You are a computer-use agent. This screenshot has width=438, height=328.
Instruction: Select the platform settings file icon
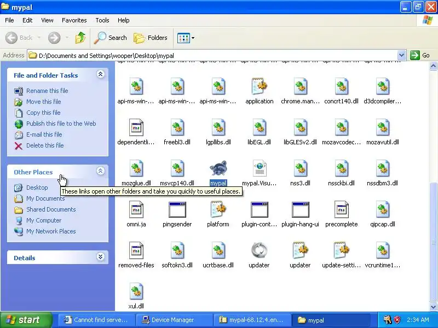point(218,209)
